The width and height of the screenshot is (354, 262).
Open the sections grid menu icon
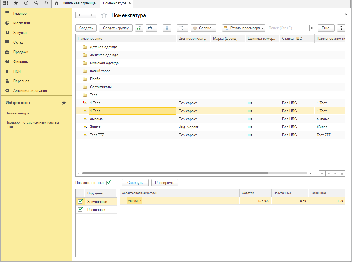pos(6,3)
